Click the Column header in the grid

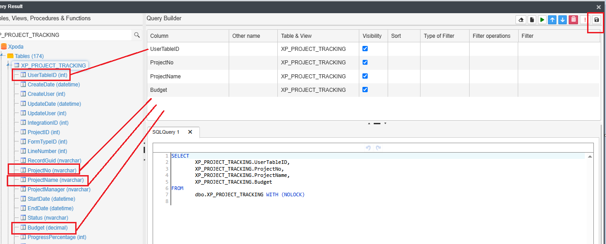pyautogui.click(x=188, y=36)
